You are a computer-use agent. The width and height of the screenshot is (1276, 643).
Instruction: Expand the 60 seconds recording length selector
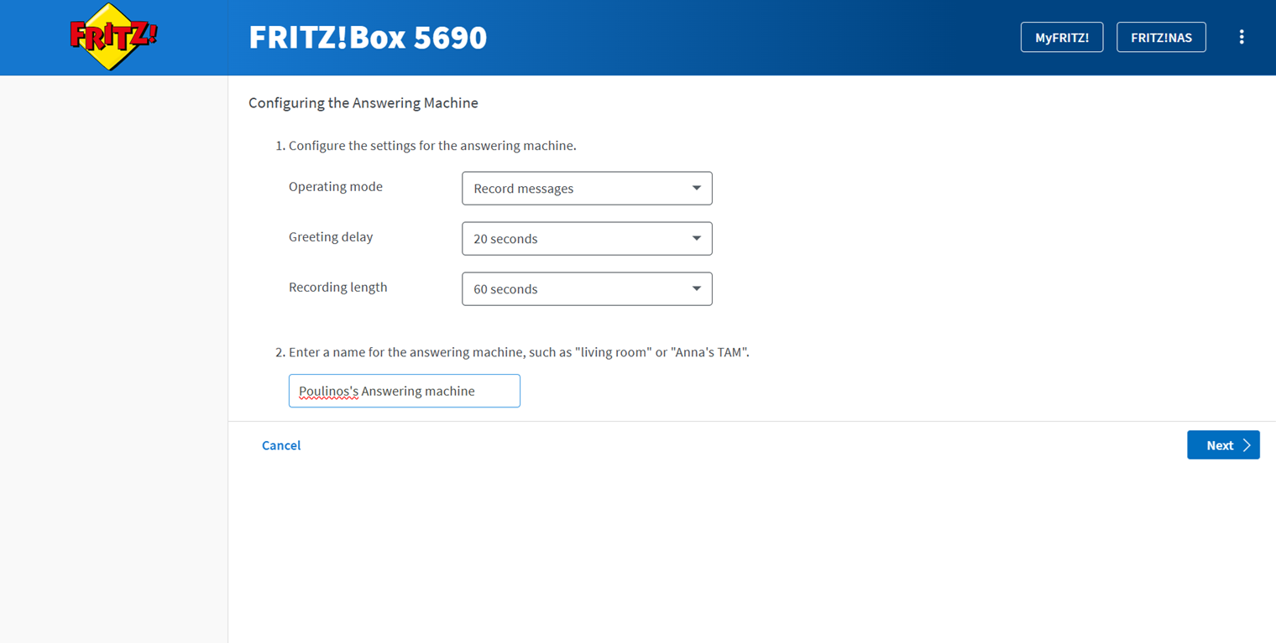[x=587, y=288]
